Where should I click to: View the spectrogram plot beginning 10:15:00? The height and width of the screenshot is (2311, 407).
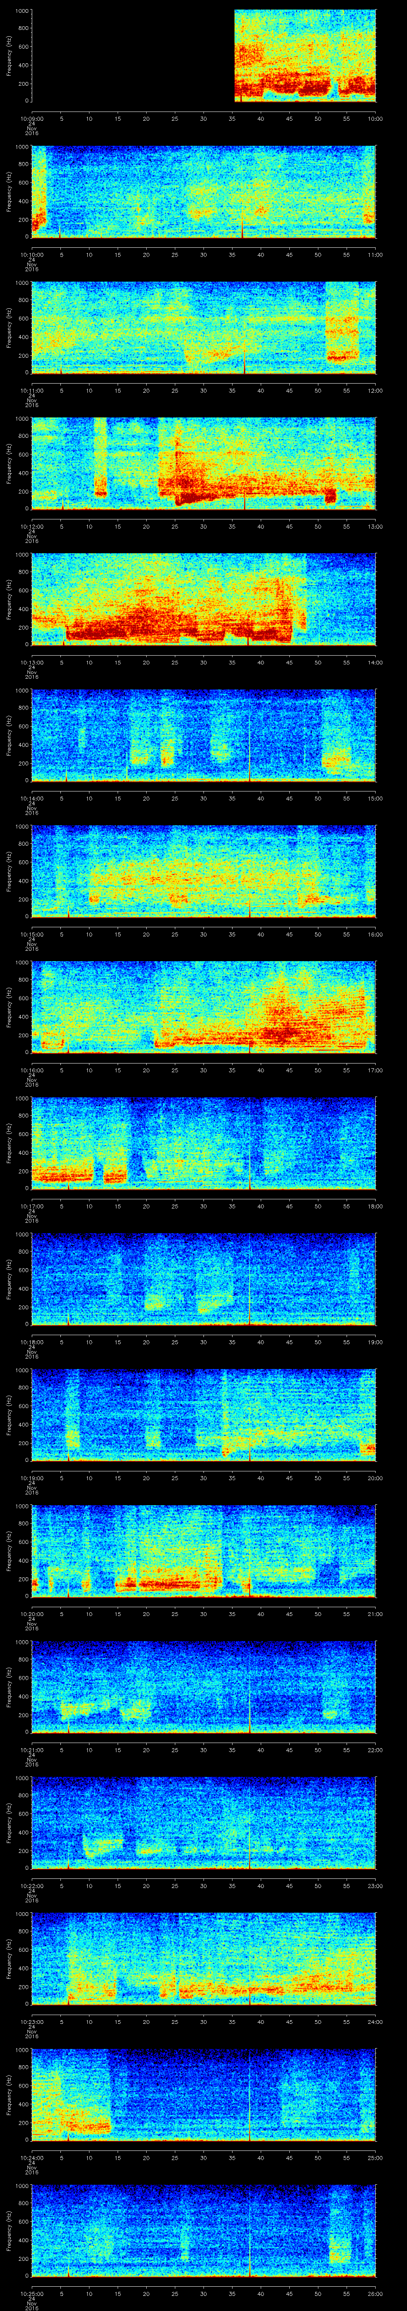coord(204,871)
